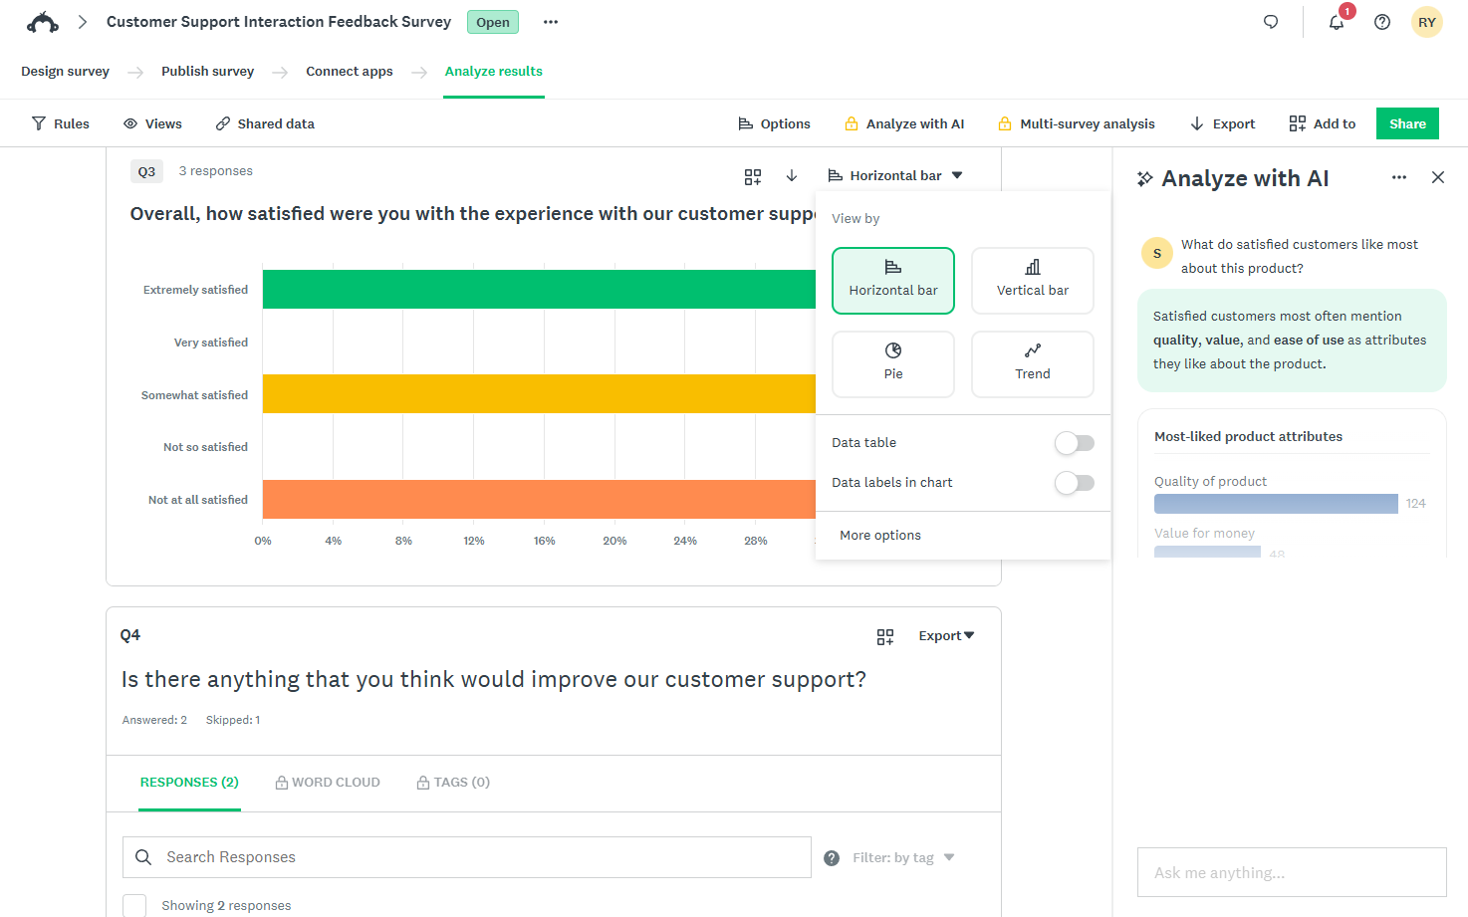Select the Vertical bar chart type

point(1033,281)
